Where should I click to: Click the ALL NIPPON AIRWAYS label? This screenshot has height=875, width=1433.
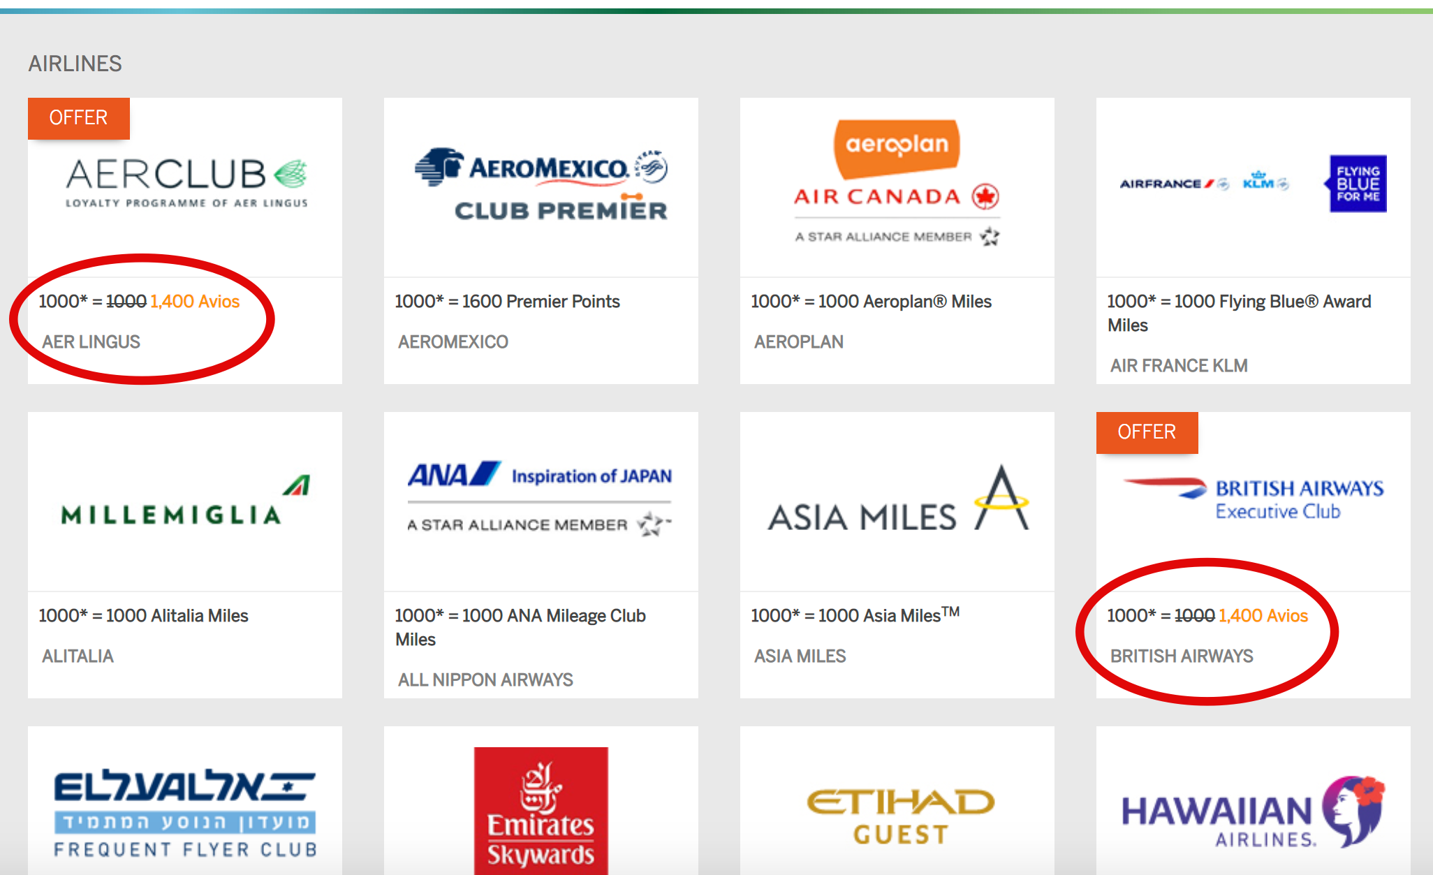tap(485, 680)
